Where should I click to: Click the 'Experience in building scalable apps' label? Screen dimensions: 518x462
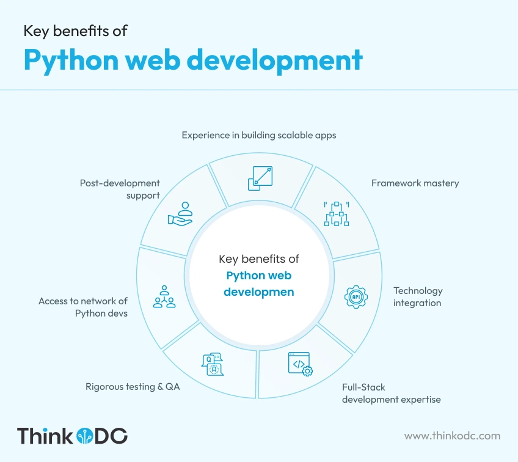[259, 135]
